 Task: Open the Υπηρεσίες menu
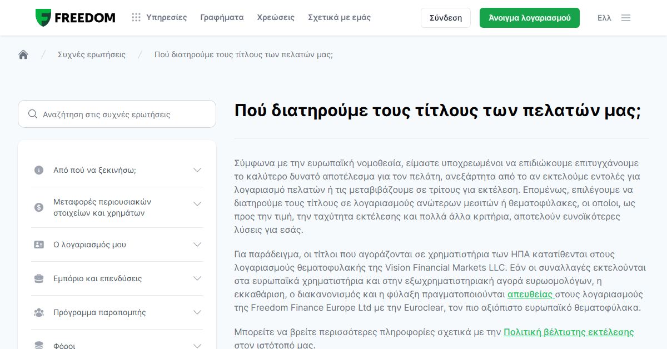click(167, 17)
